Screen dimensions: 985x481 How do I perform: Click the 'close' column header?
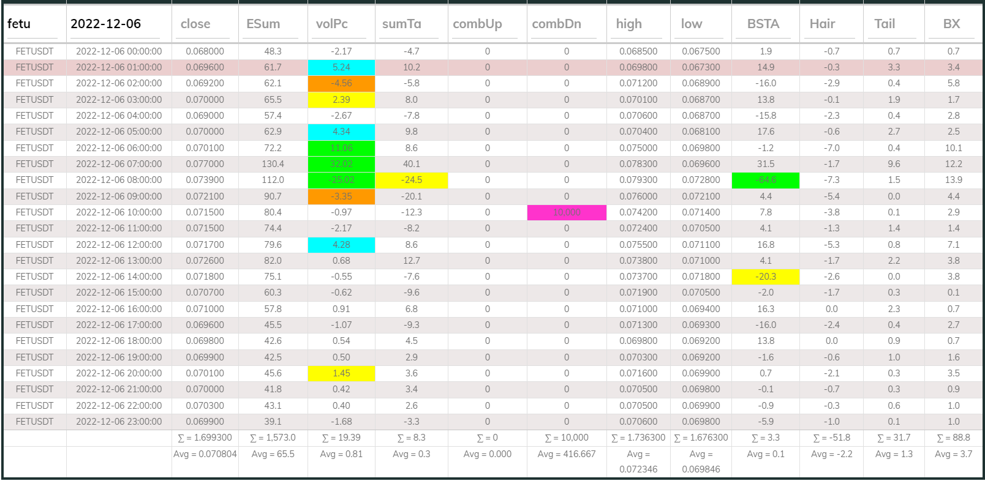195,24
